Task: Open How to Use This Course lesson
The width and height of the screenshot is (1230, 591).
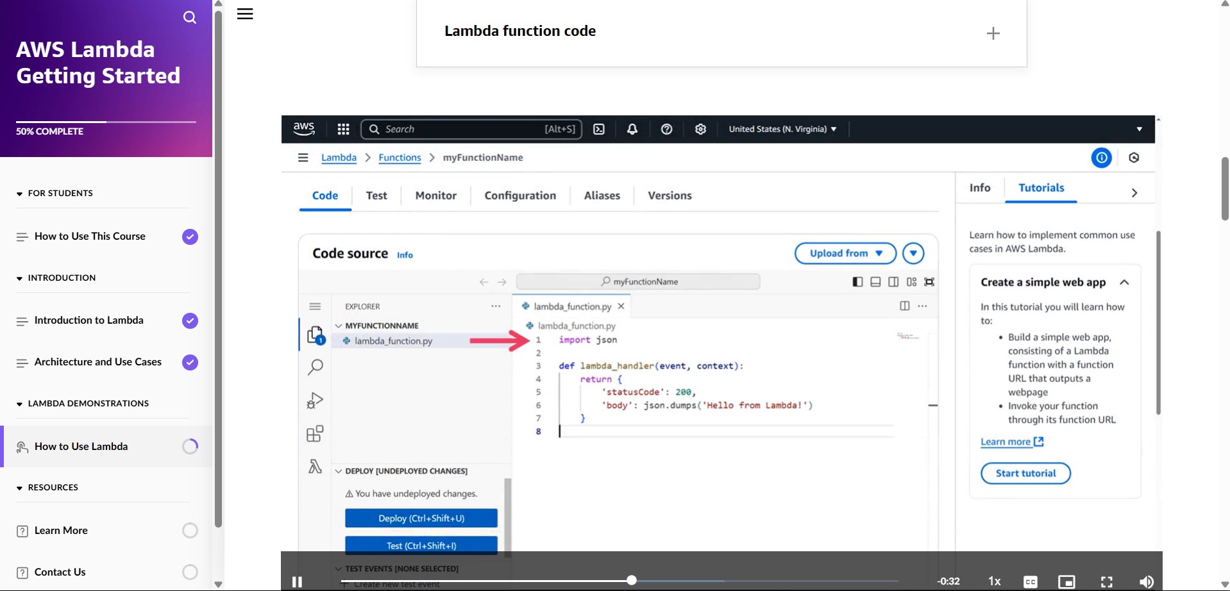Action: click(90, 237)
